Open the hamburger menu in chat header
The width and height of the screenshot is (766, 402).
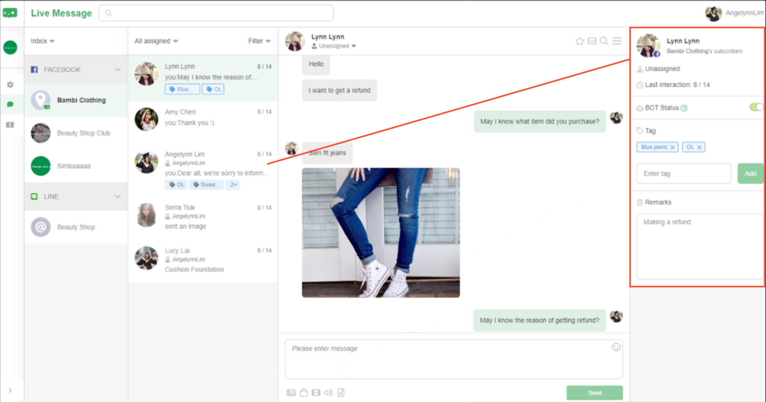pyautogui.click(x=617, y=41)
